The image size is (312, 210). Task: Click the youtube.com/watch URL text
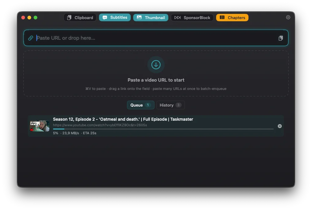pyautogui.click(x=100, y=125)
